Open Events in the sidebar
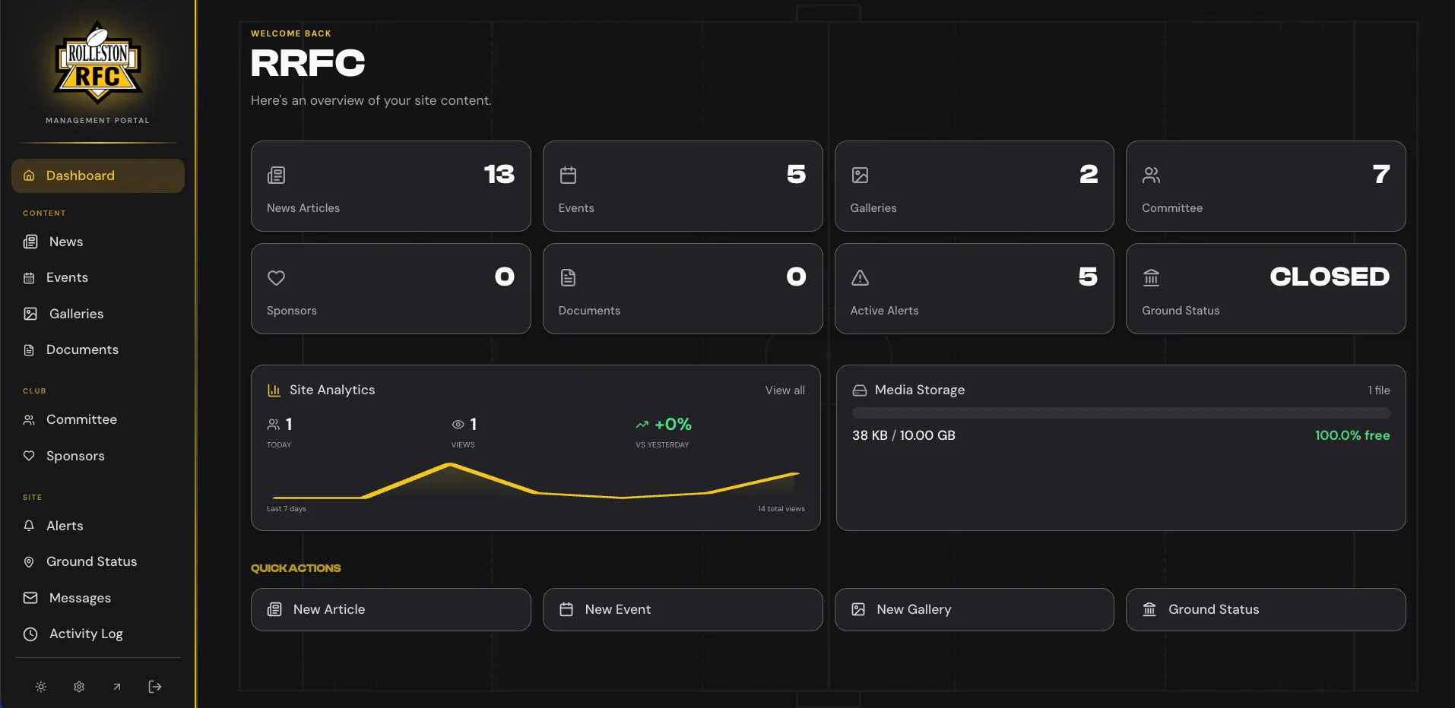1455x708 pixels. coord(98,278)
